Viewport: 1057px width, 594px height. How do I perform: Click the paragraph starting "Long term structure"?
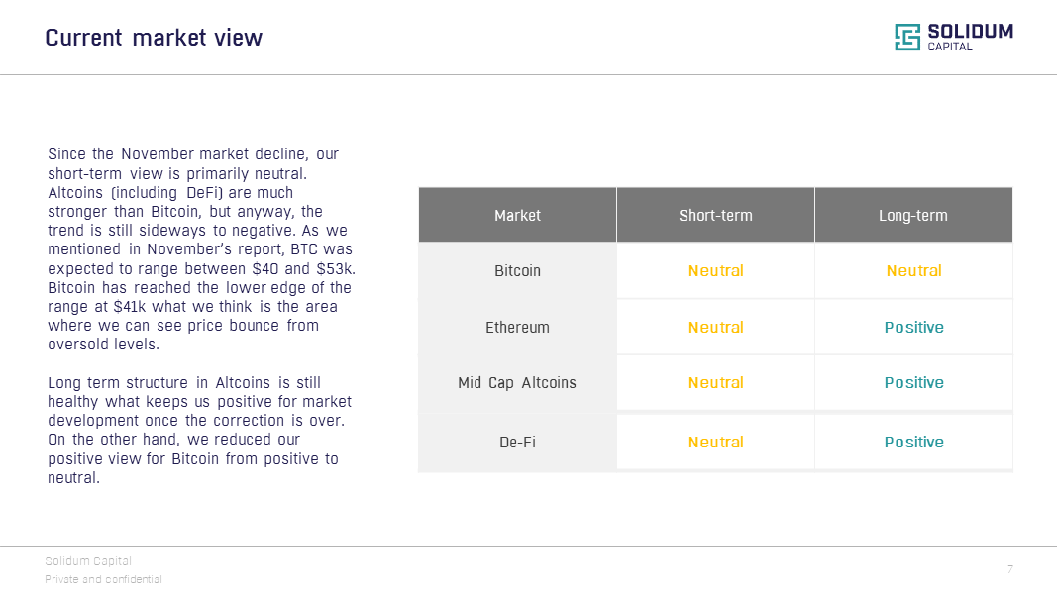pos(199,431)
